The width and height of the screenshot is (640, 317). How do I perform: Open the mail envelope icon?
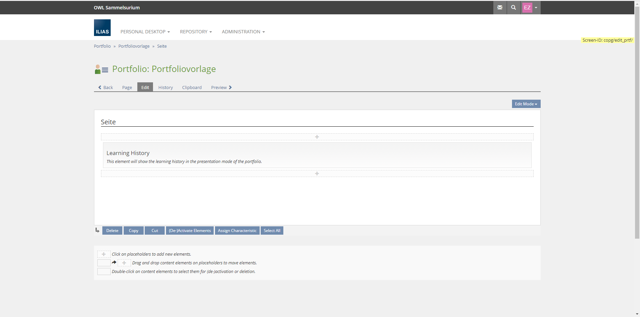(x=500, y=7)
